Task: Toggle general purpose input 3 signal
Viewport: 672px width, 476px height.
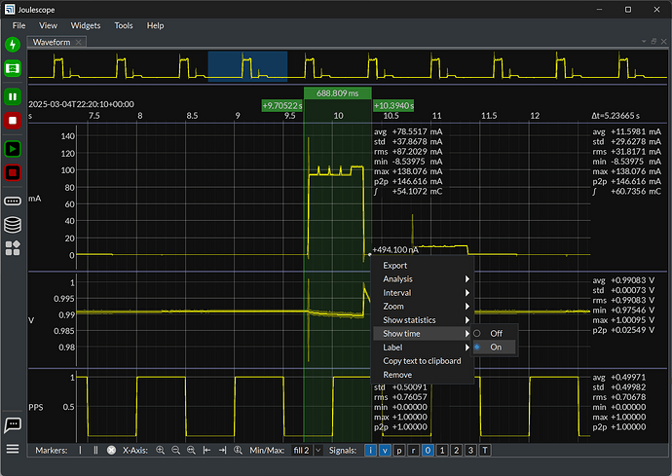Action: (x=470, y=451)
